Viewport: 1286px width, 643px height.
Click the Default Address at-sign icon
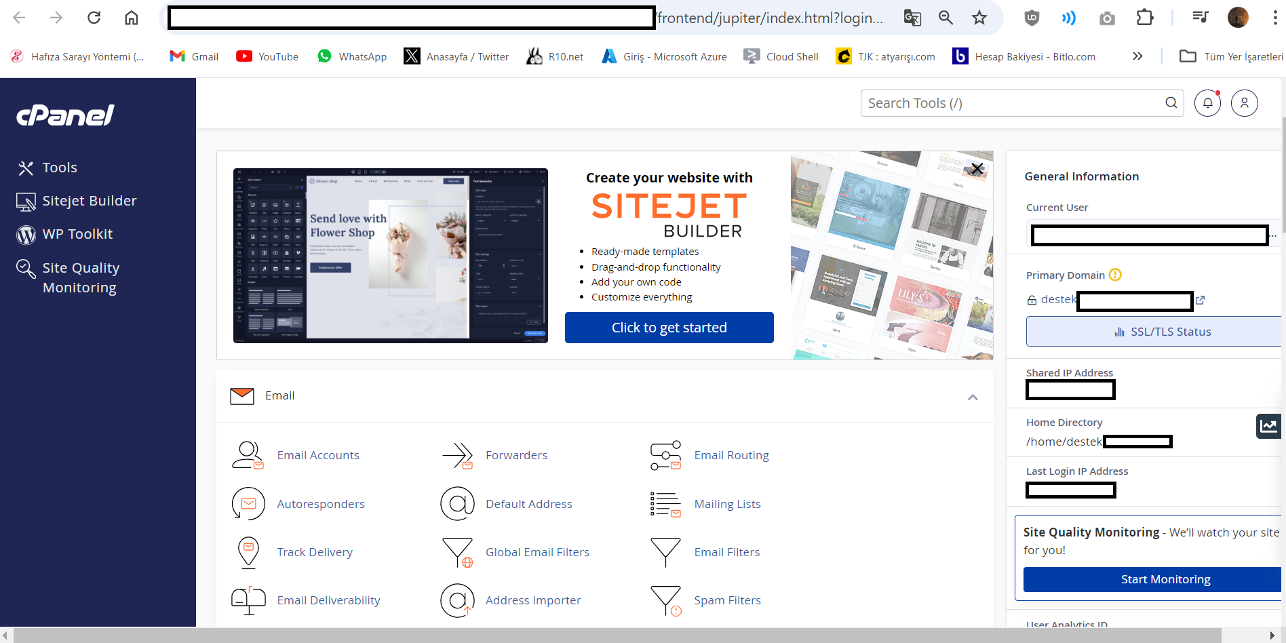[458, 504]
